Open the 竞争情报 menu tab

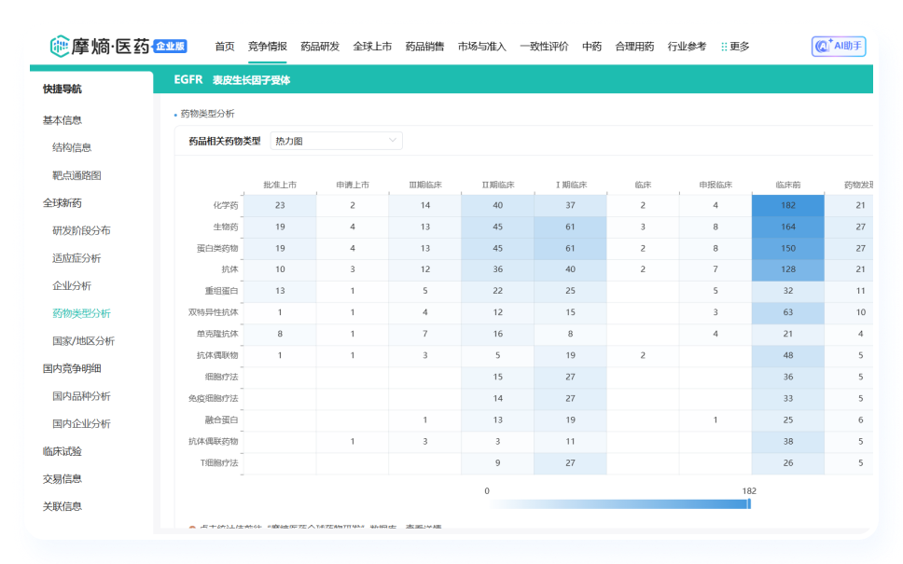(x=267, y=47)
